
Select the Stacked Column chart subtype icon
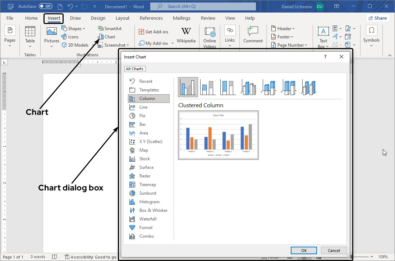[208, 87]
